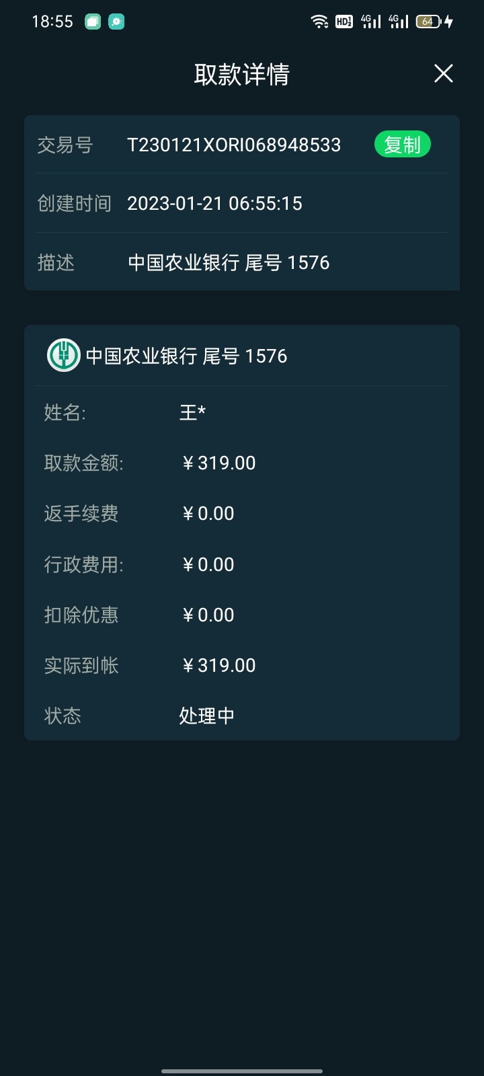This screenshot has height=1076, width=484.
Task: Tap the actual arrival amount ¥319.00
Action: tap(219, 665)
